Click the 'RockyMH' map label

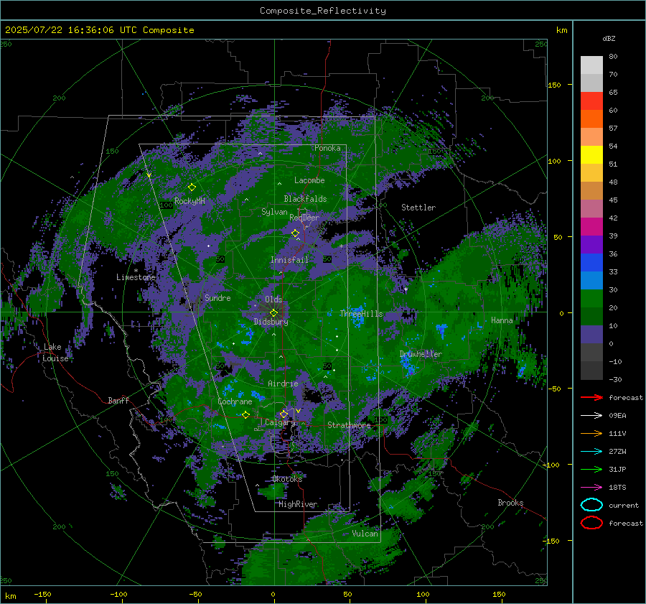click(x=189, y=201)
